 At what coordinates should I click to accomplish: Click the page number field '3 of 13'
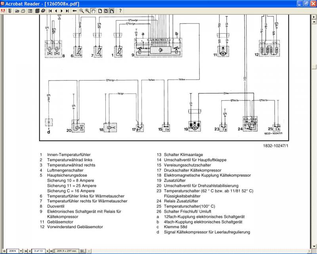pyautogui.click(x=39, y=251)
